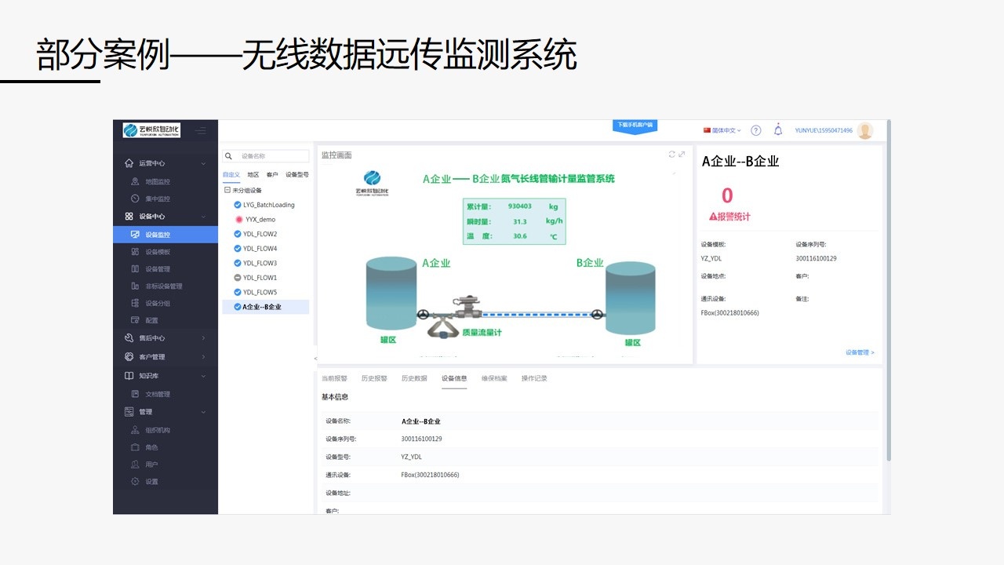Screen dimensions: 1004x565
Task: Follow the 设备管理 link
Action: coord(859,352)
